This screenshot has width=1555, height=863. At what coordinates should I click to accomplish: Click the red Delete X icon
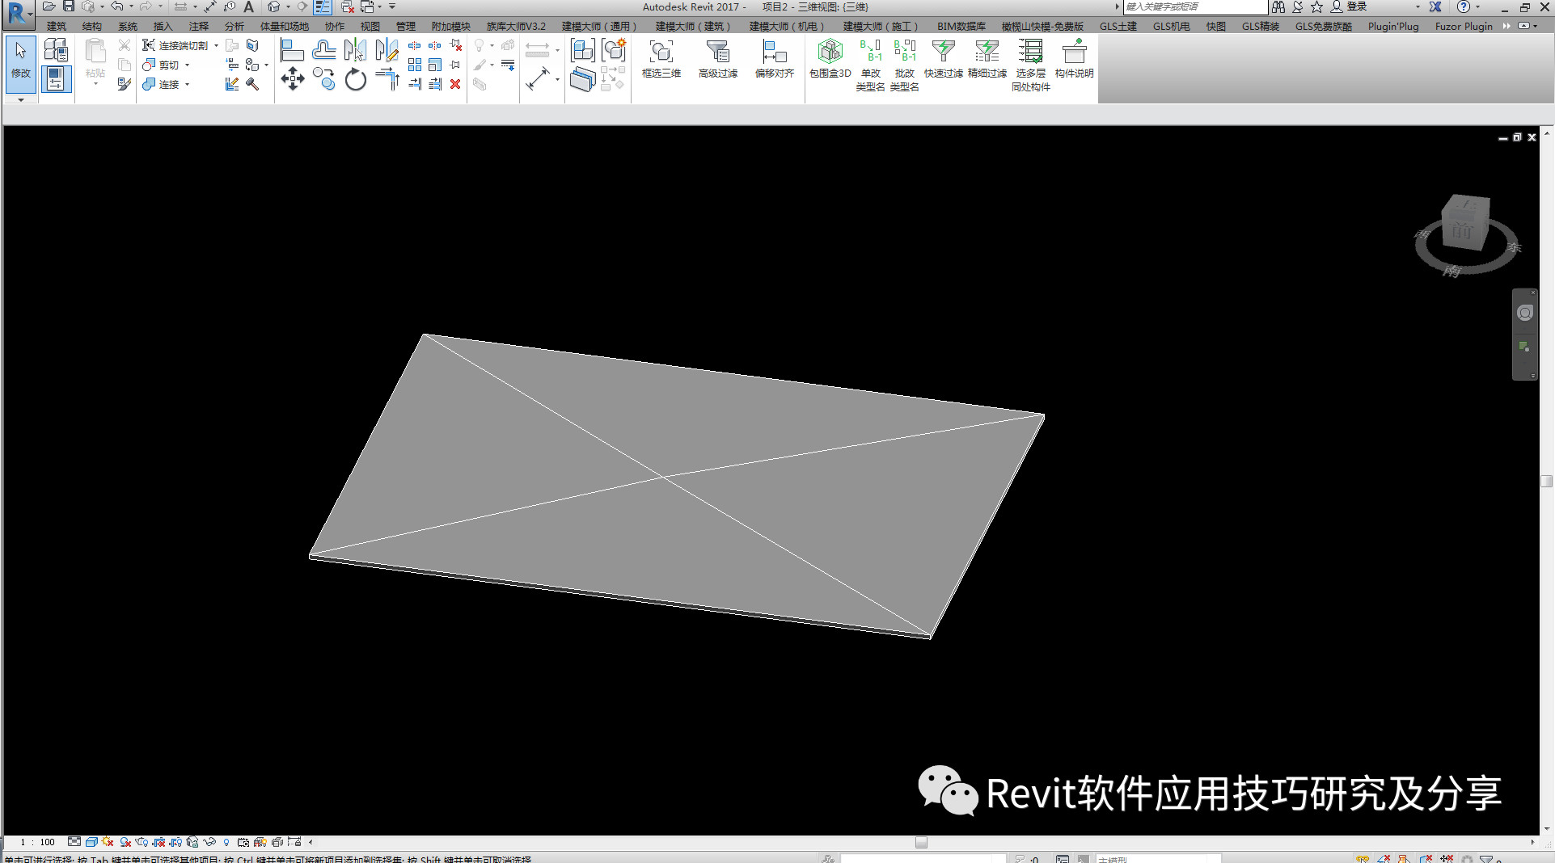coord(455,84)
